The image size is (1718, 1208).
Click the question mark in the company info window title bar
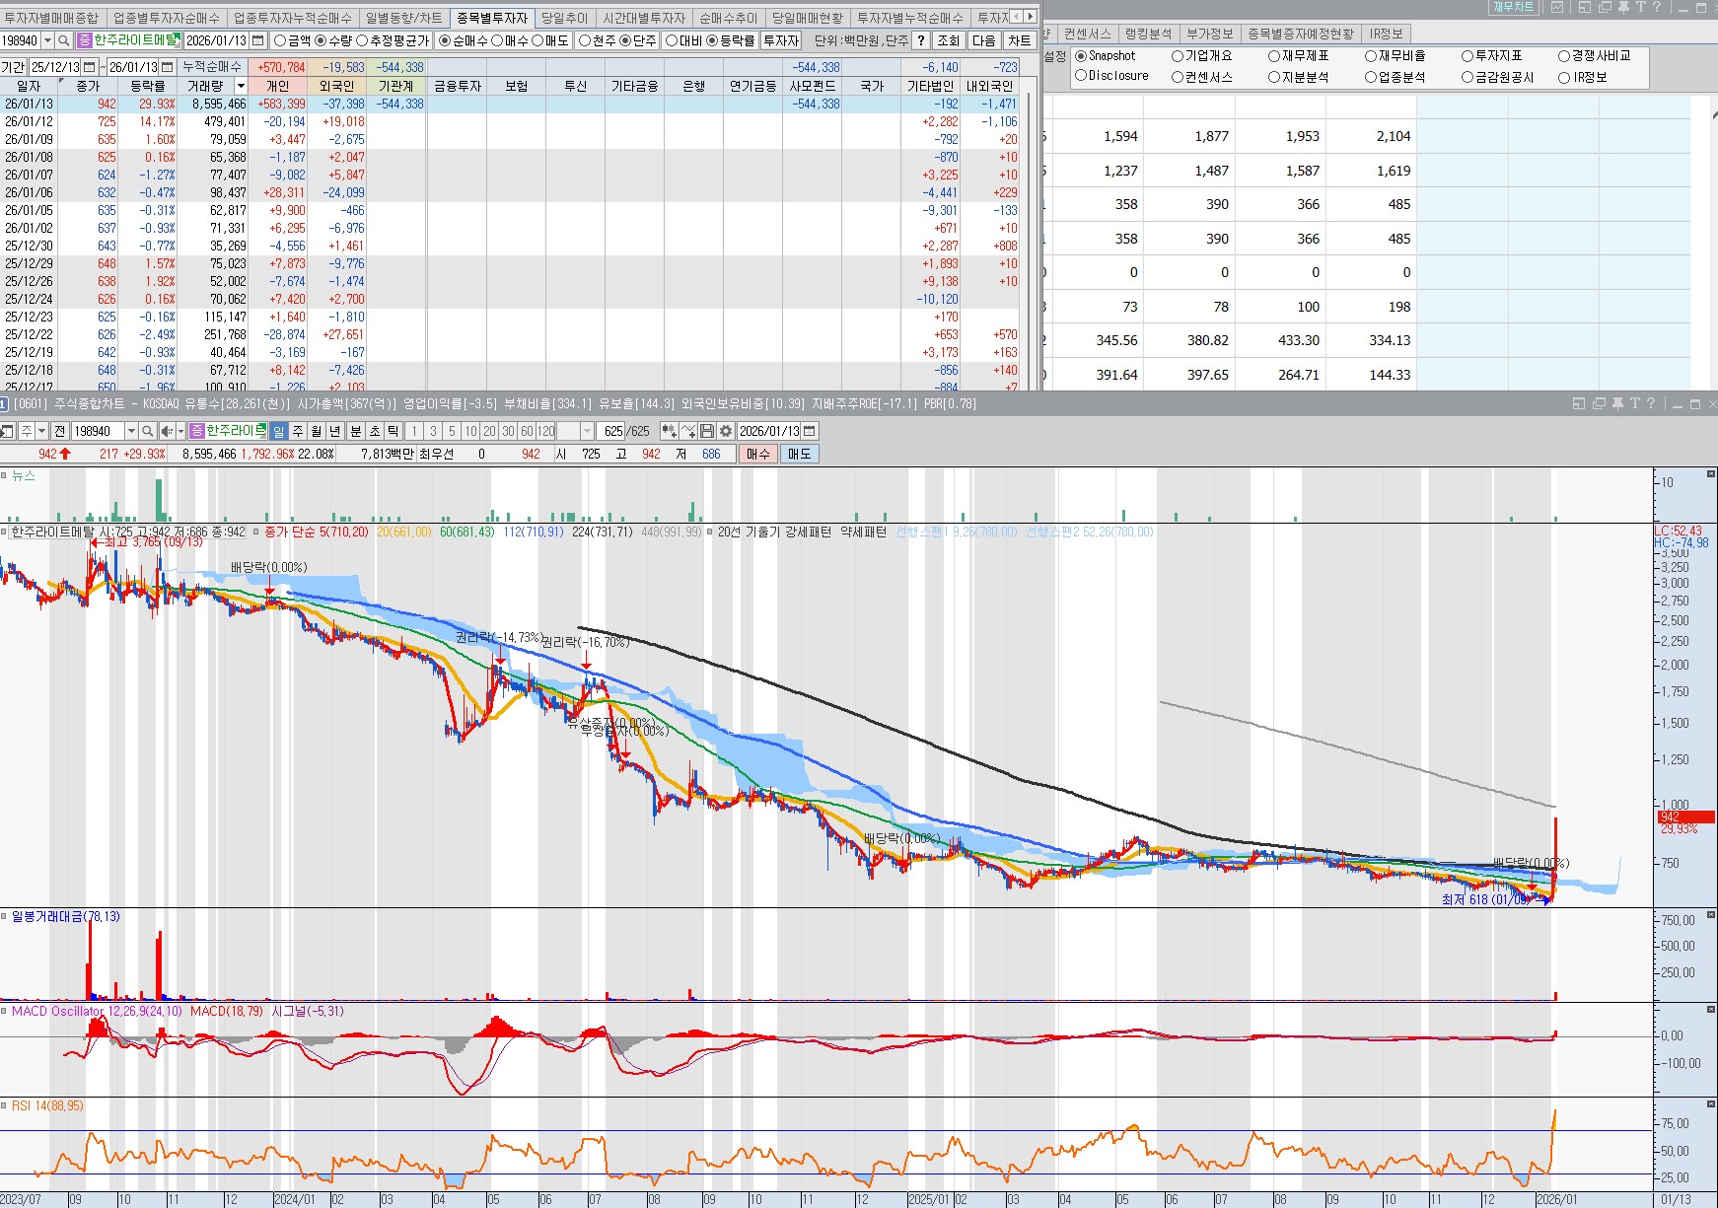(x=1656, y=7)
